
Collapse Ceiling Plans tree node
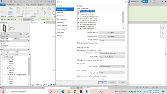tap(5, 68)
